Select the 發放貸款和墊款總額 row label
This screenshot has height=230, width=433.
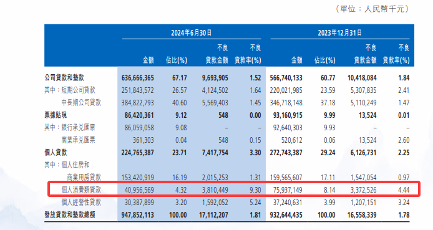point(70,215)
